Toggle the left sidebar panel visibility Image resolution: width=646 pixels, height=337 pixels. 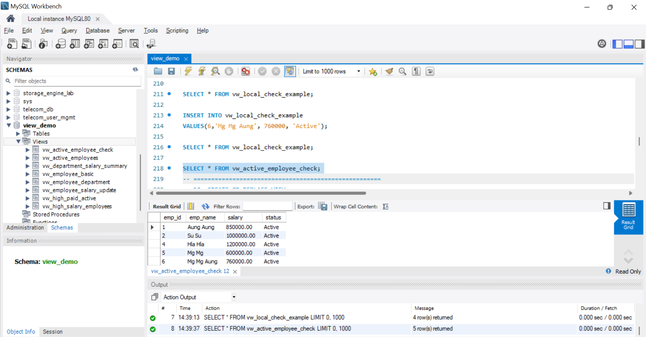point(617,44)
